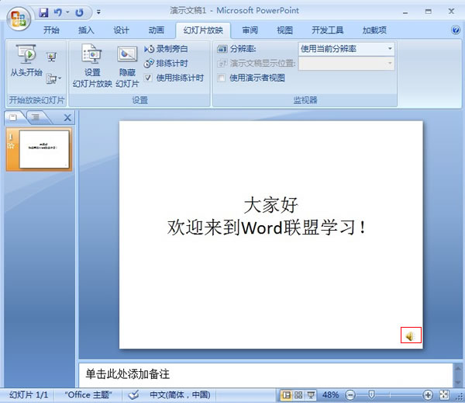The image size is (465, 403).
Task: Redo the last action
Action: pos(79,12)
